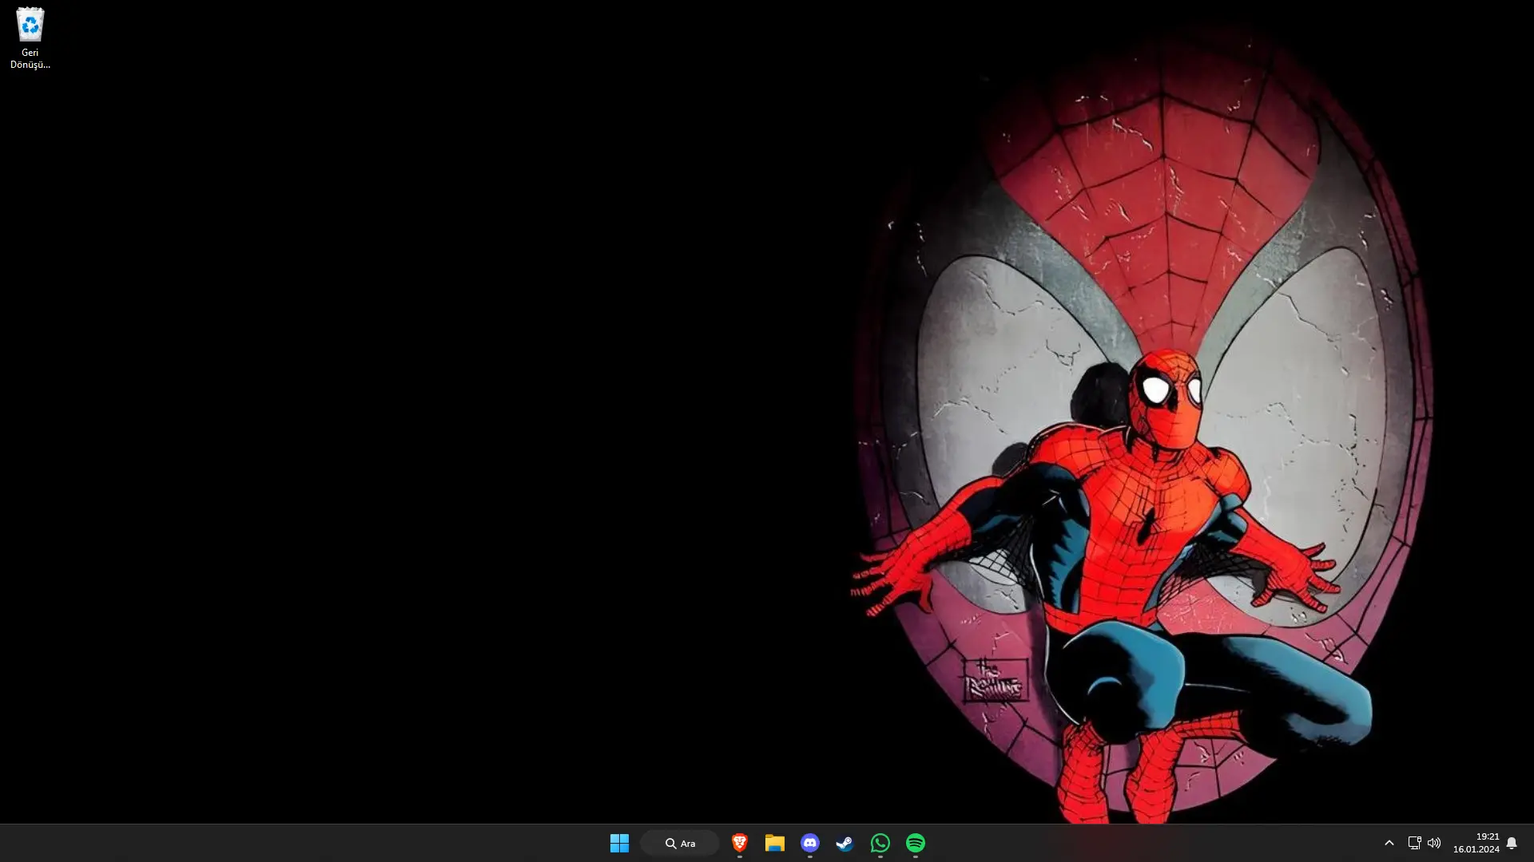This screenshot has height=862, width=1534.
Task: Open network status in the tray
Action: [x=1414, y=843]
